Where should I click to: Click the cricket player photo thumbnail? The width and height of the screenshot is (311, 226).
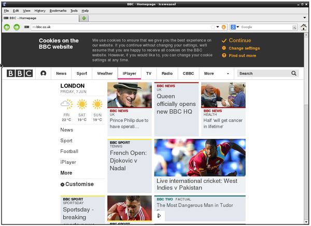click(200, 158)
